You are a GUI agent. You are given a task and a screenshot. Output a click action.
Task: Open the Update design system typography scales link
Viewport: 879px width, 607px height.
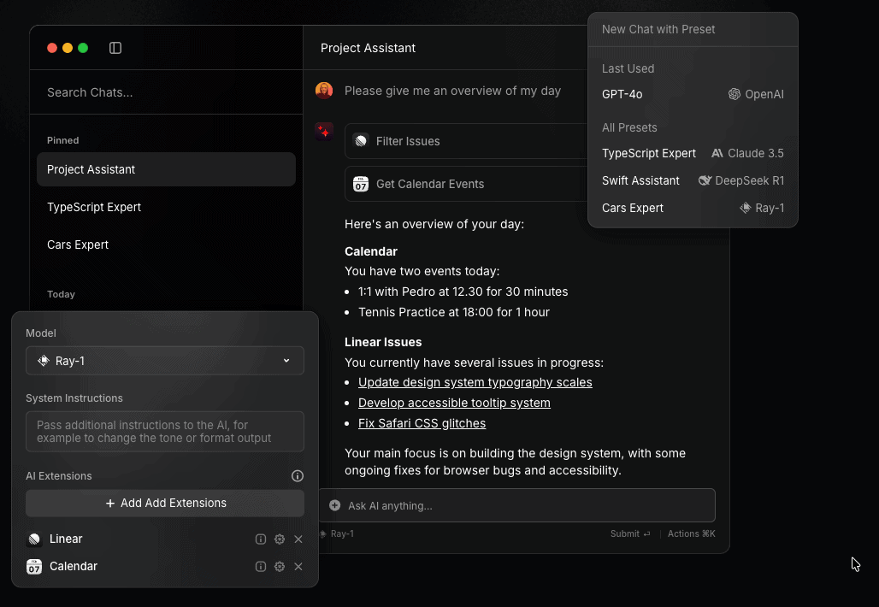pyautogui.click(x=475, y=382)
